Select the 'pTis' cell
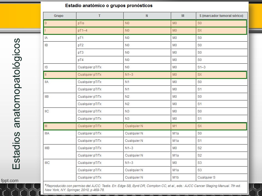Viewport: 262px width, 196px height. pyautogui.click(x=100, y=23)
